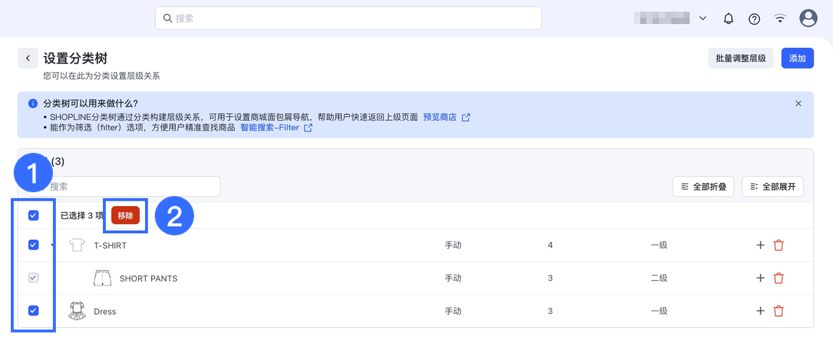Click the 全部折叠 collapse-all button

click(703, 186)
